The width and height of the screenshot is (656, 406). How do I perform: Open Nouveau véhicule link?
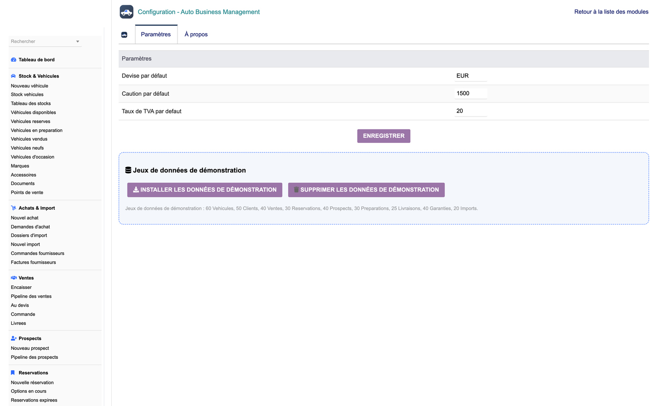pos(30,86)
